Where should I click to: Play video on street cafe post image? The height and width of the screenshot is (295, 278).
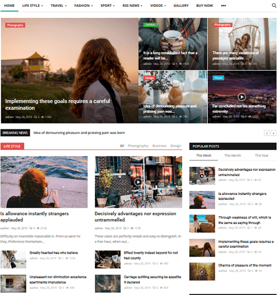click(x=138, y=182)
